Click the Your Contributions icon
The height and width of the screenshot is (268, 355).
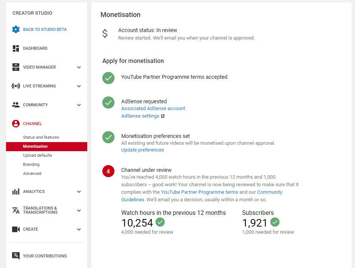tap(16, 256)
